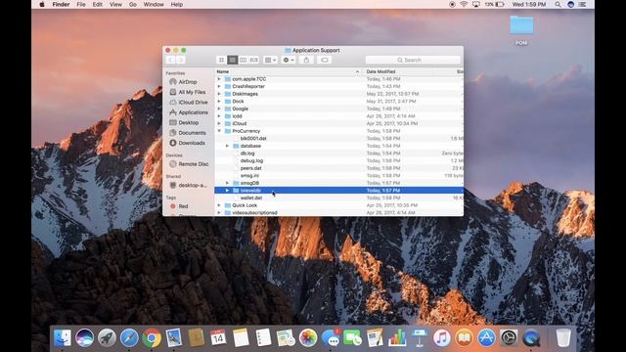The height and width of the screenshot is (352, 626).
Task: Expand the selected txleveldb folder
Action: pos(227,191)
